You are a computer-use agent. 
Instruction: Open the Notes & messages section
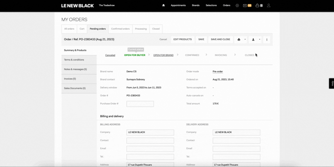pyautogui.click(x=79, y=69)
